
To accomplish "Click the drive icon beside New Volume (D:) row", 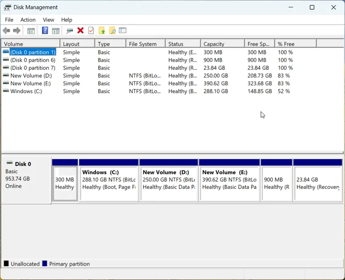I will tap(6, 75).
